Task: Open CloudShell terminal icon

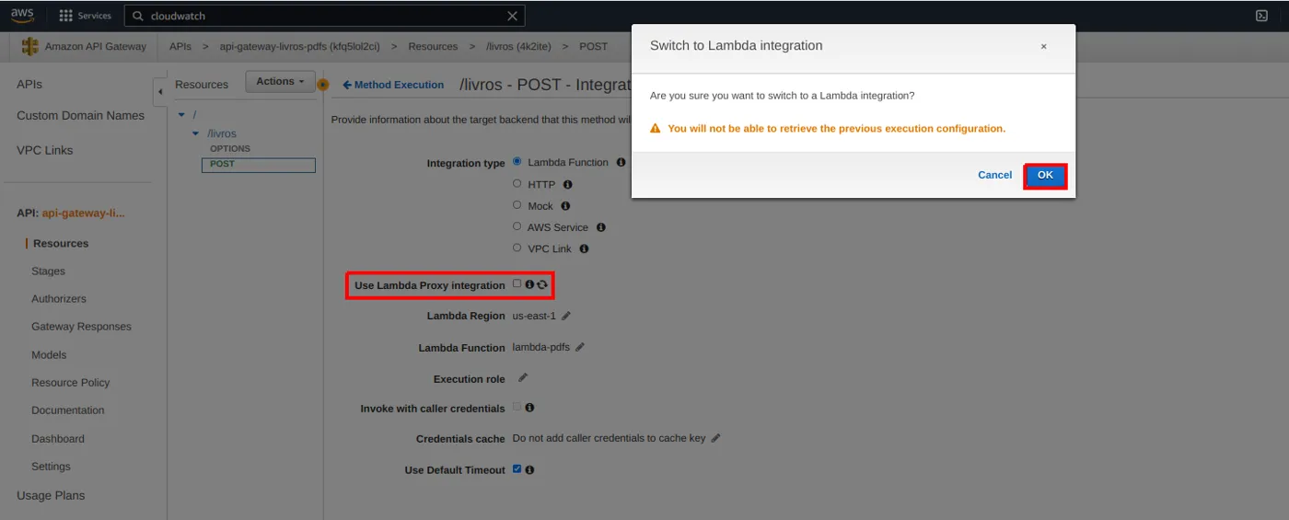Action: [x=1261, y=16]
